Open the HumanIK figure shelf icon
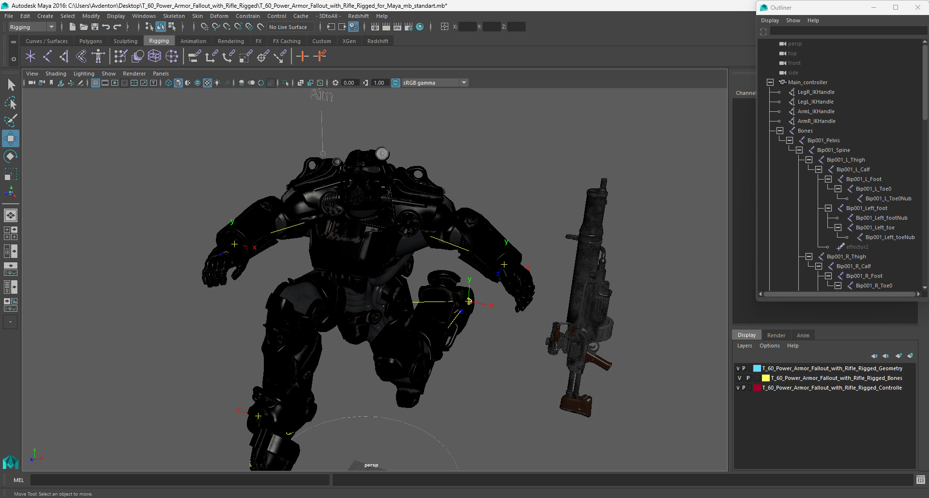 tap(98, 57)
